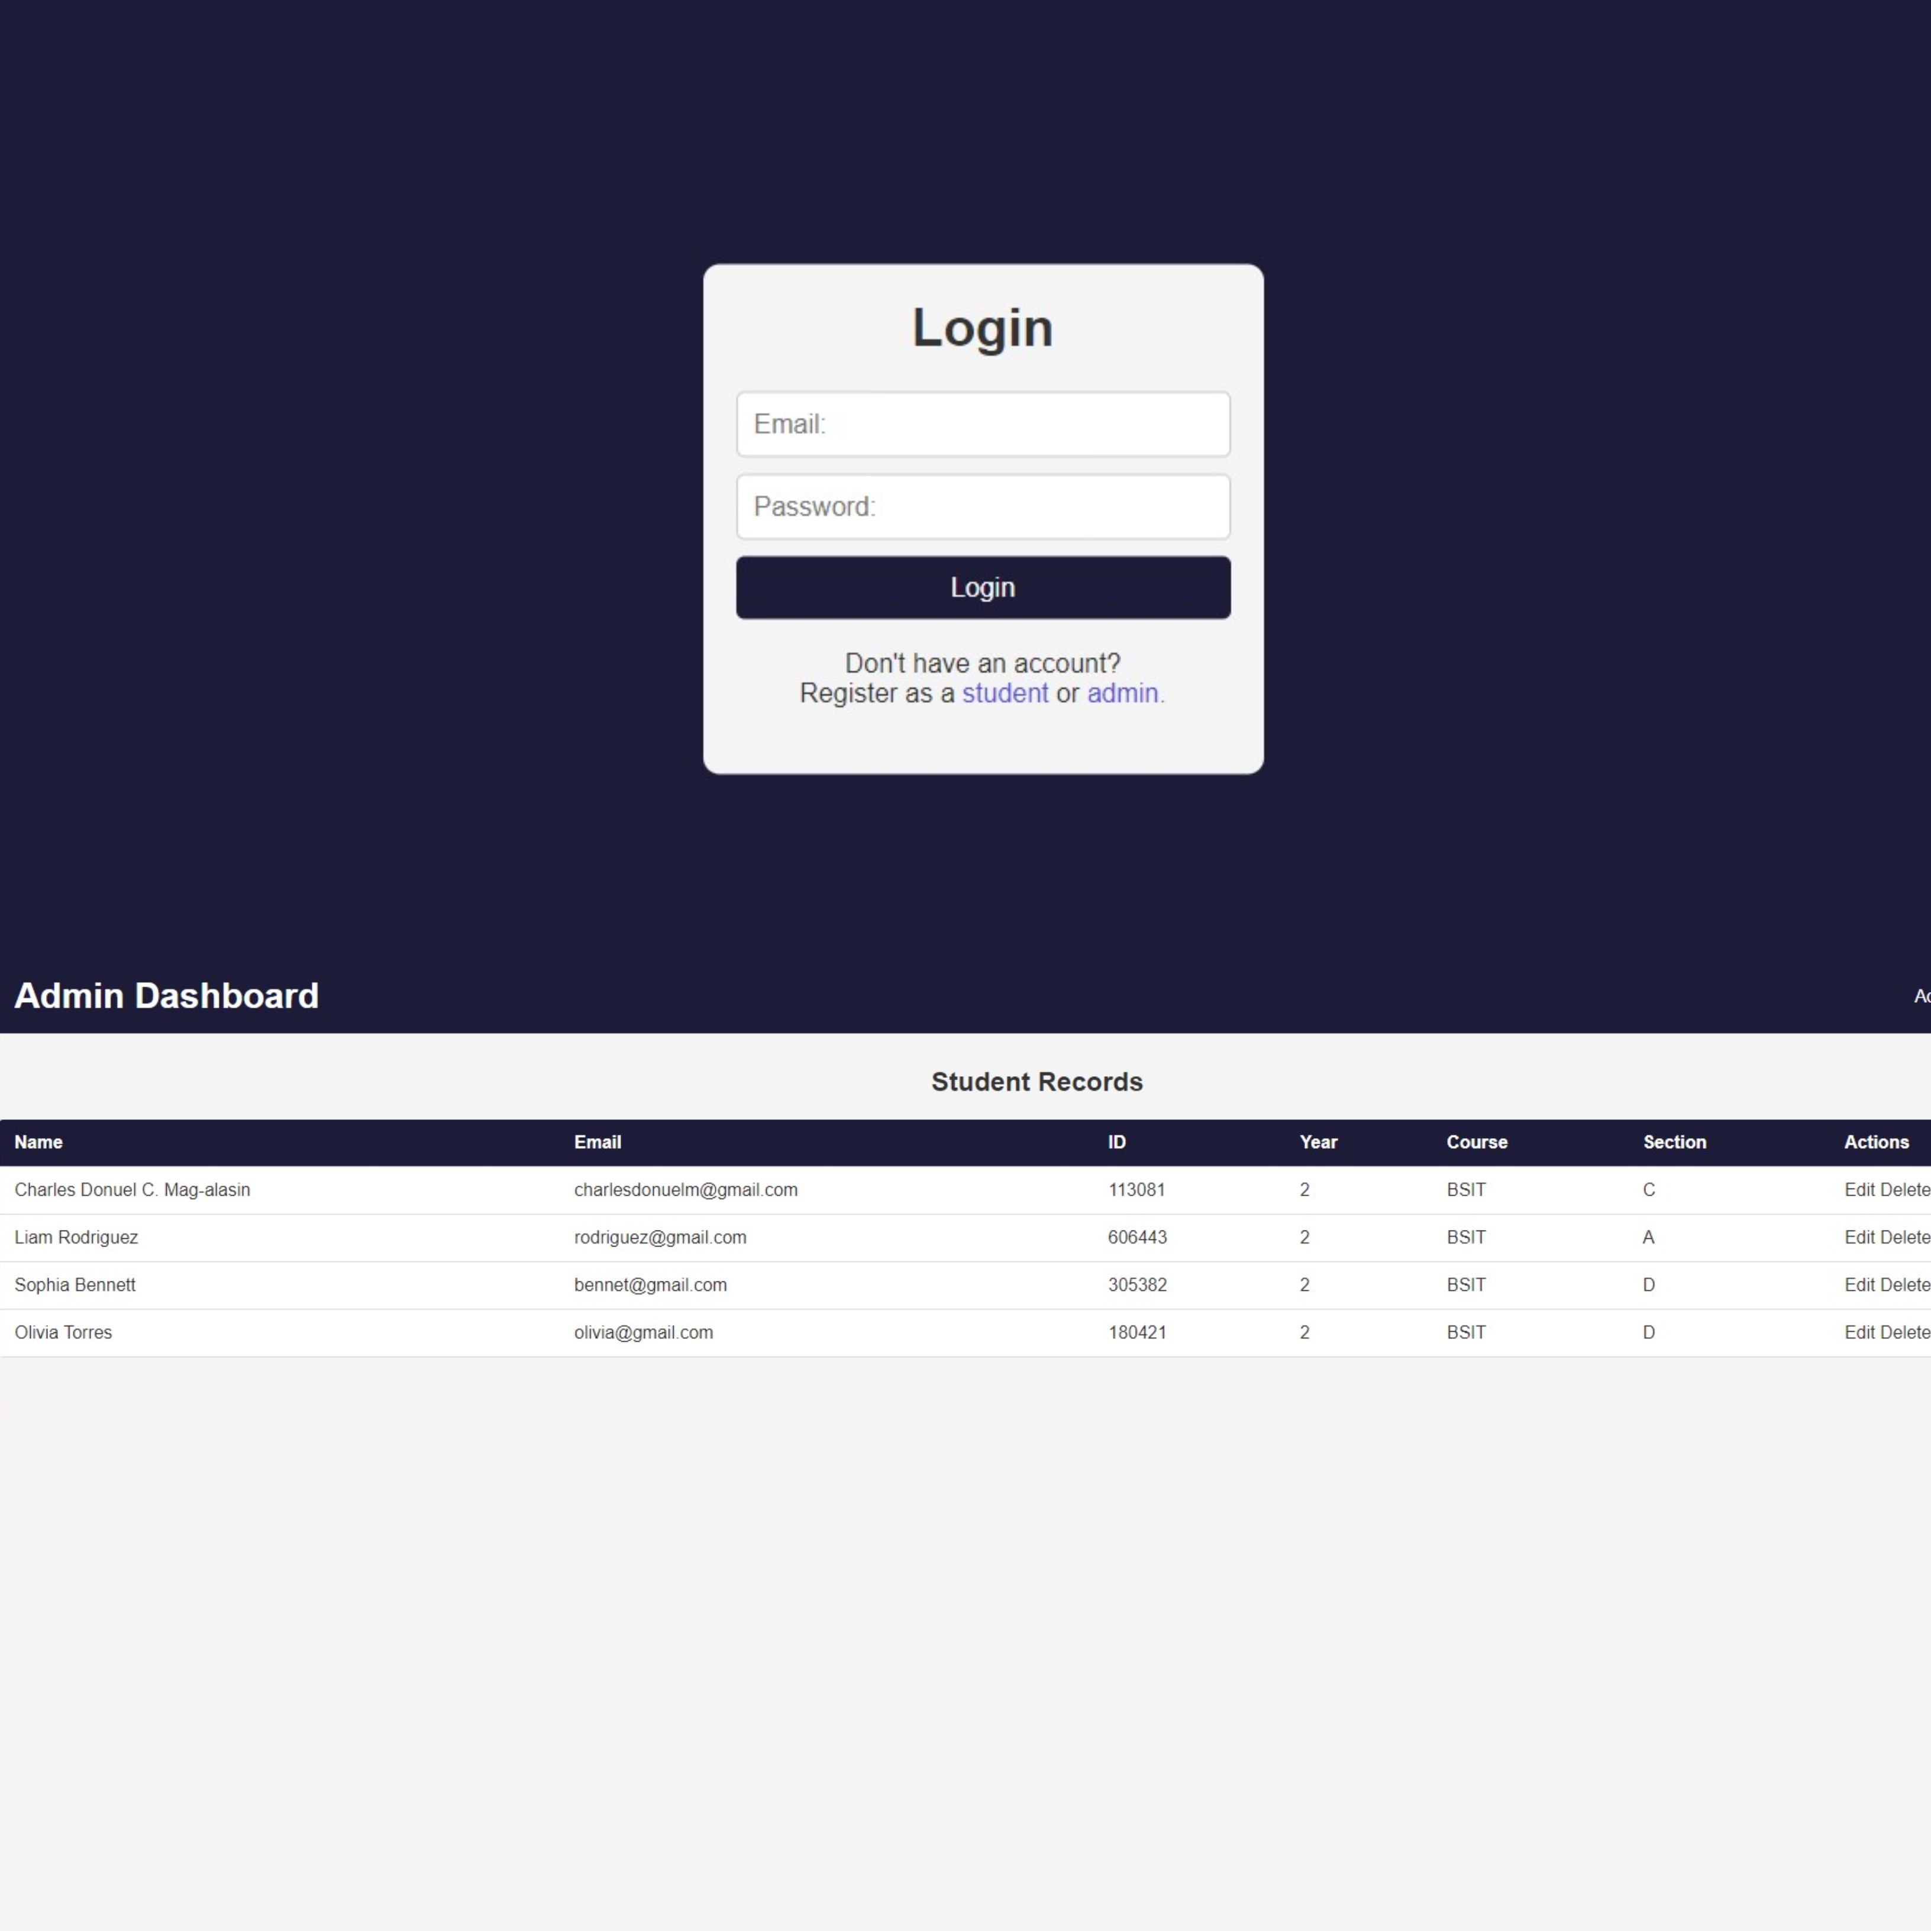Edit Olivia Torres's record
Viewport: 1931px width, 1931px height.
click(1859, 1332)
